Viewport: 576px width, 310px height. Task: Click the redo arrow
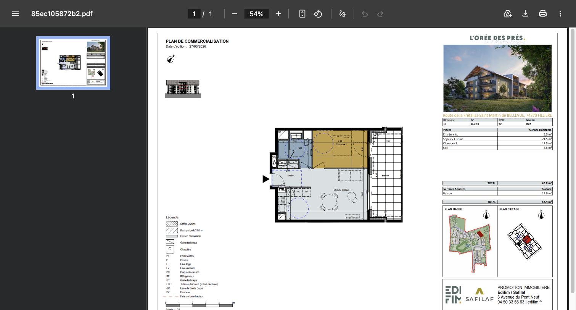click(x=380, y=14)
